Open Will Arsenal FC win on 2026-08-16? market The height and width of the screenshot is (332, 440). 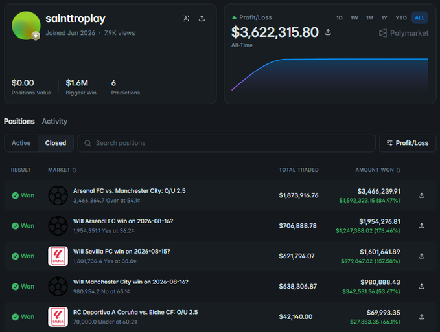click(x=123, y=221)
